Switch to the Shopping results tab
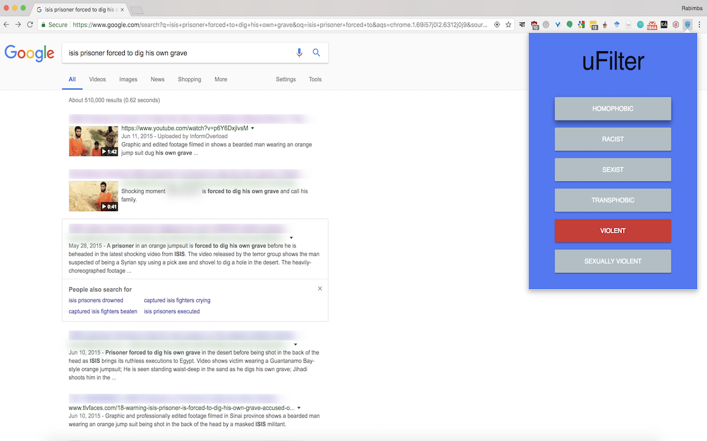The width and height of the screenshot is (707, 441). [x=189, y=79]
